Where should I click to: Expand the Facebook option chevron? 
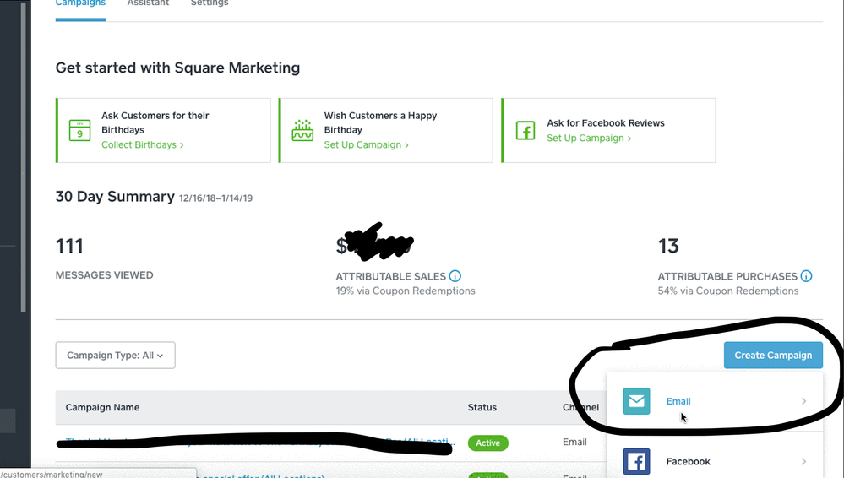[x=803, y=461]
